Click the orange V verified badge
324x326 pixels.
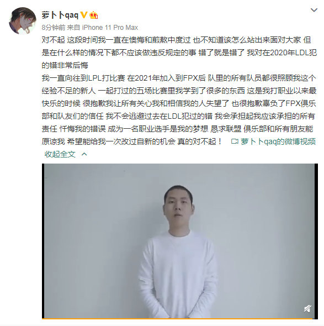83,15
